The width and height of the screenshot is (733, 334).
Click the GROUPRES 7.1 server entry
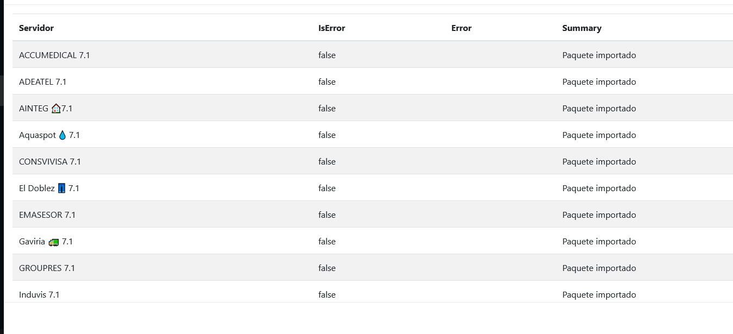(x=47, y=268)
